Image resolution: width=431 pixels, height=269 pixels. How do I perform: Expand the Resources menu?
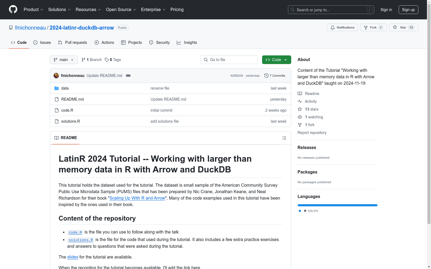click(x=88, y=10)
